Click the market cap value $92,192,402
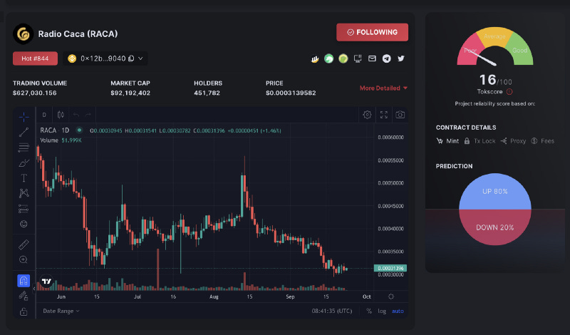Viewport: 570px width, 335px height. pos(130,93)
